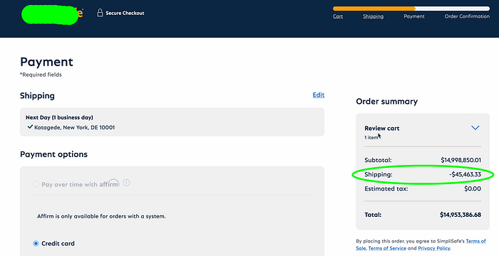This screenshot has width=499, height=256.
Task: Click the *Required fields note
Action: (x=41, y=75)
